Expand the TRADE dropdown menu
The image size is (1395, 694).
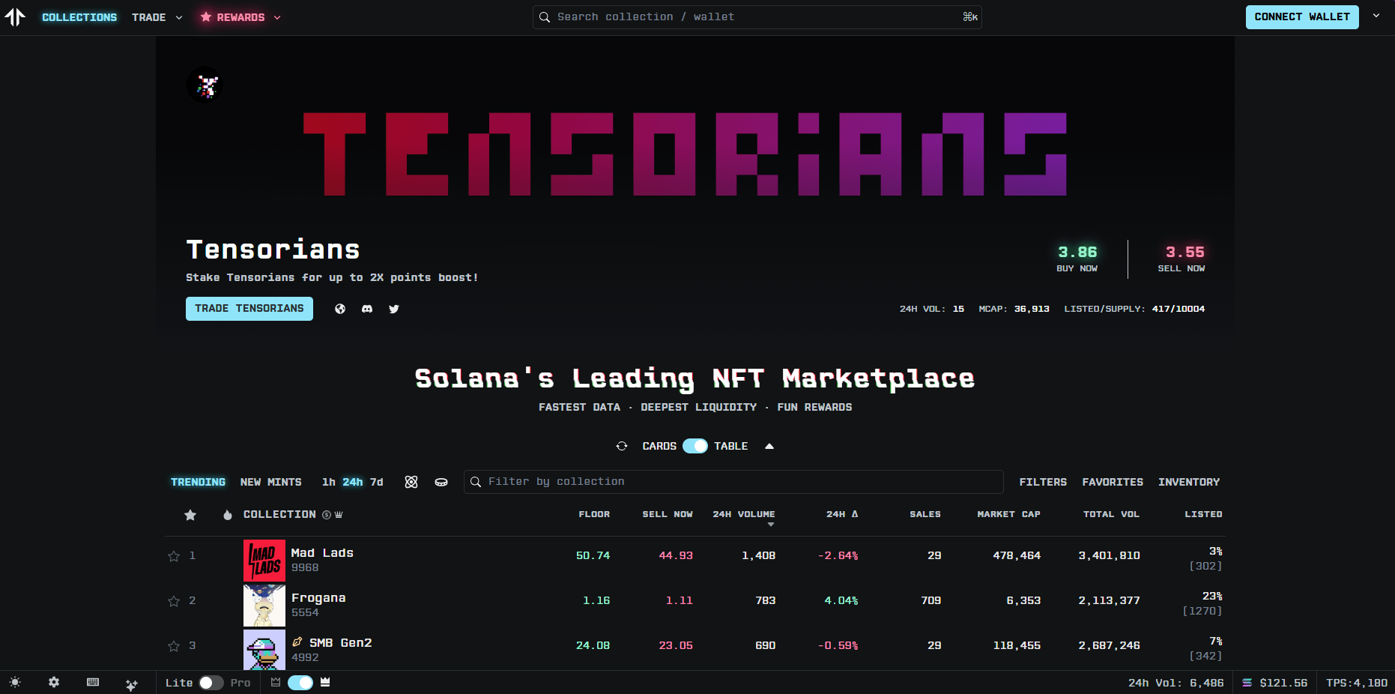point(157,17)
